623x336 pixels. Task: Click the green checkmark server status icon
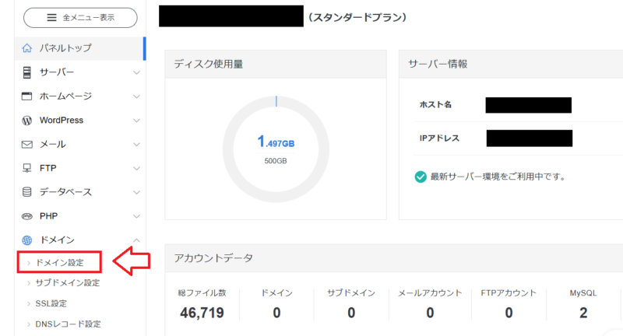pyautogui.click(x=421, y=177)
